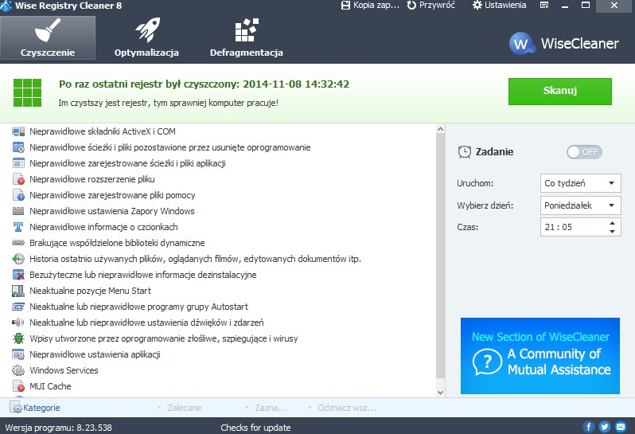Click 'Checks for update' link
Image resolution: width=635 pixels, height=434 pixels.
[255, 428]
